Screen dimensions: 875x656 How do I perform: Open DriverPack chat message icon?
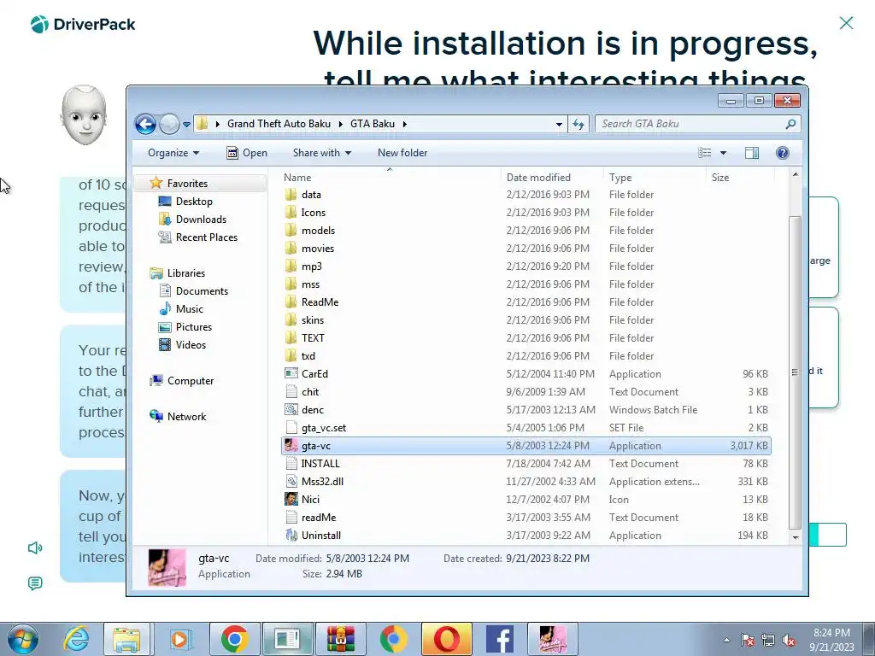point(34,583)
